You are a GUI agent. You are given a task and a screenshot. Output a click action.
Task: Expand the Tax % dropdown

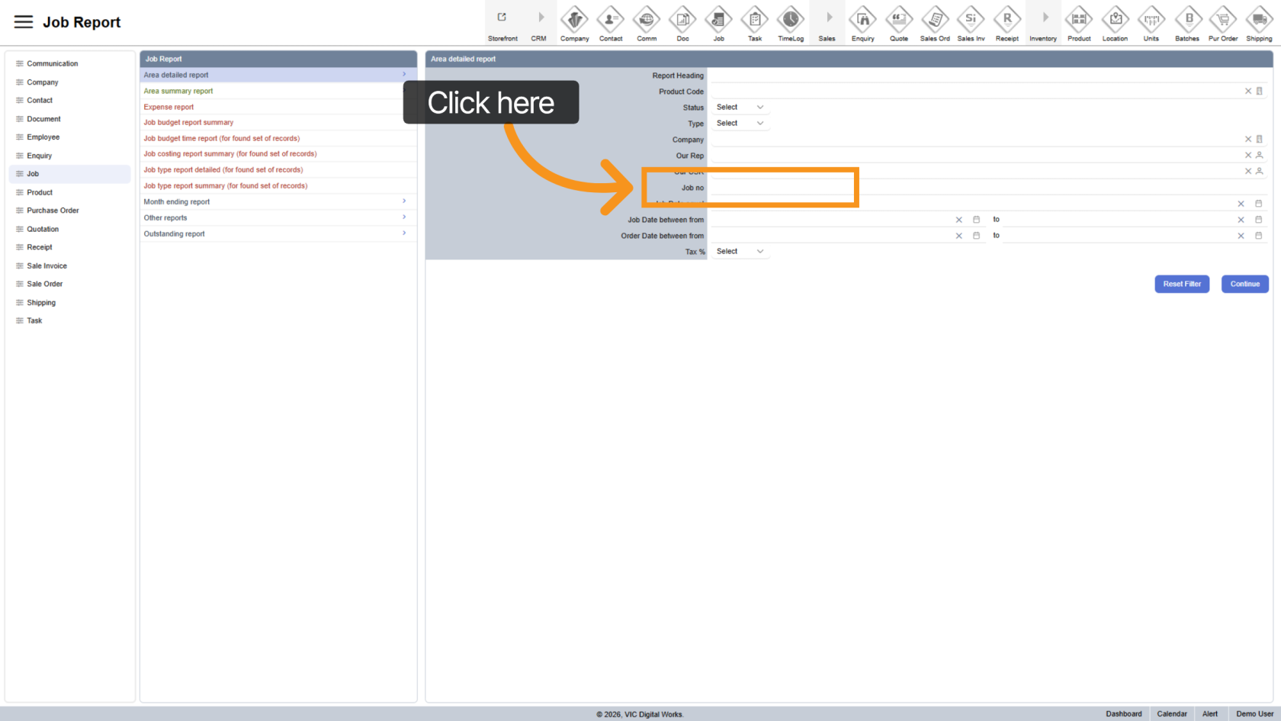tap(740, 252)
